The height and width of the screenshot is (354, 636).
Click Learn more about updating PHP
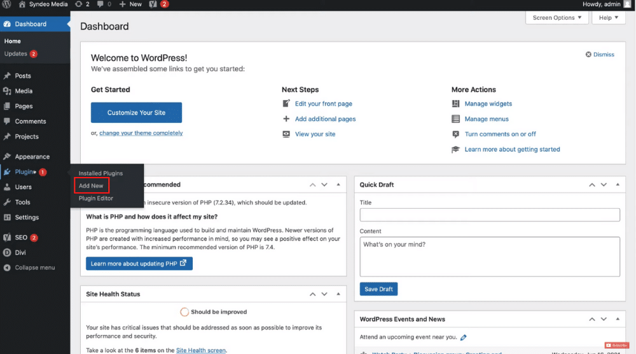point(139,264)
